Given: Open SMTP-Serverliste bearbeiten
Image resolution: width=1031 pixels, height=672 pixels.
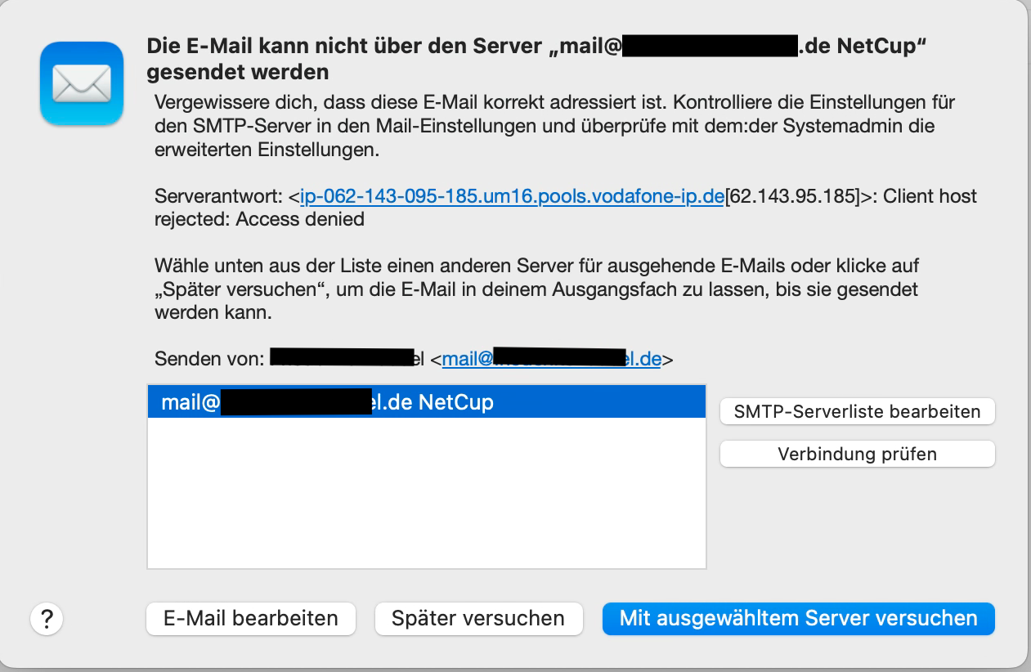Looking at the screenshot, I should coord(857,411).
